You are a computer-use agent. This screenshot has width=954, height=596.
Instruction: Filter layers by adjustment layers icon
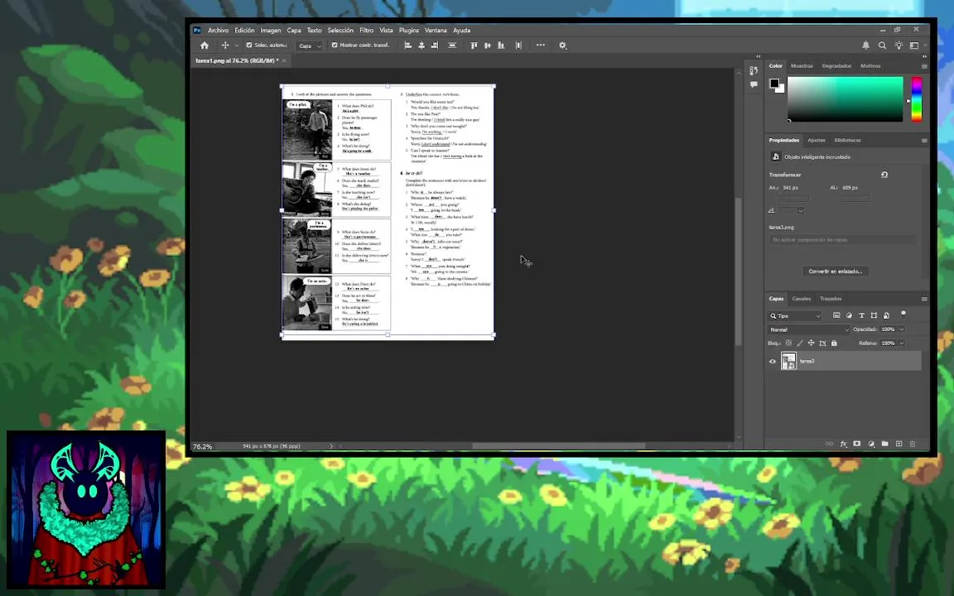tap(850, 315)
